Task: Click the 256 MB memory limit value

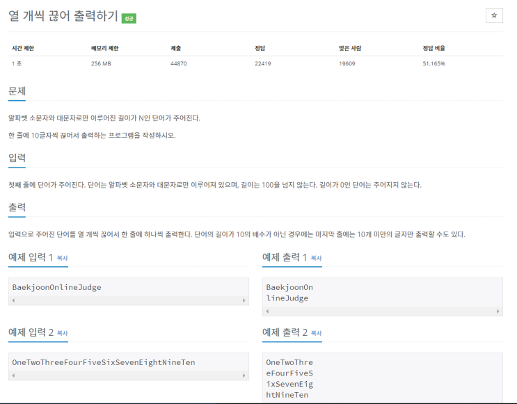Action: pyautogui.click(x=101, y=63)
